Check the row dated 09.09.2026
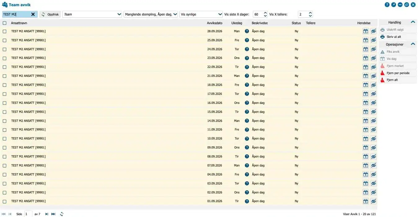This screenshot has width=418, height=217. tap(5, 148)
